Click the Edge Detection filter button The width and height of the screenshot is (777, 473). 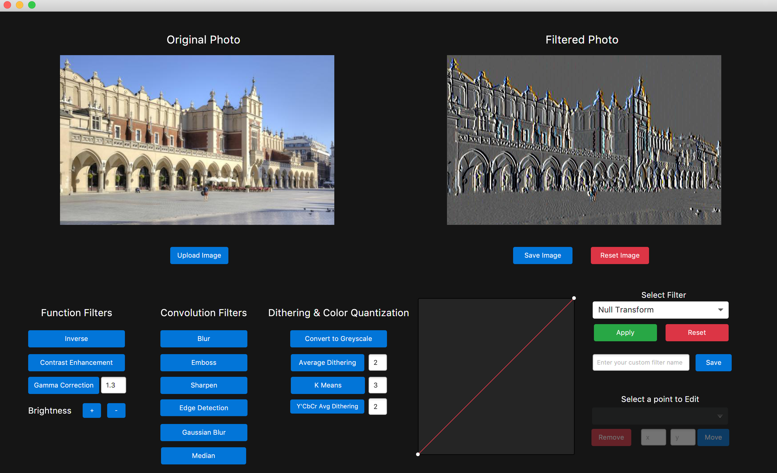(x=204, y=408)
